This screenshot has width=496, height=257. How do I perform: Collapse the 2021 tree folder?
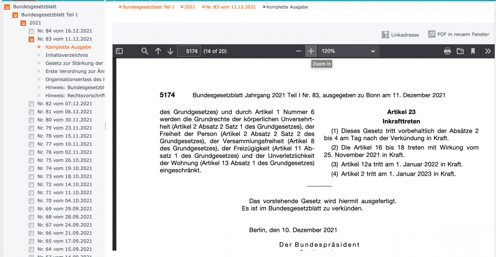pos(23,23)
